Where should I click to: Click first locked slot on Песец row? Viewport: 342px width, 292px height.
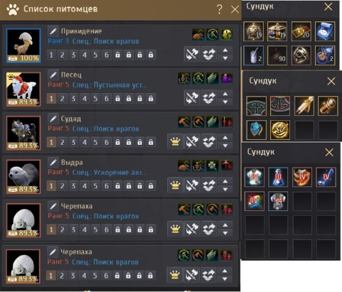(118, 99)
